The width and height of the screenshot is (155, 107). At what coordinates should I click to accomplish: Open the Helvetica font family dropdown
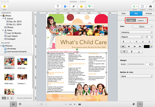136,32
